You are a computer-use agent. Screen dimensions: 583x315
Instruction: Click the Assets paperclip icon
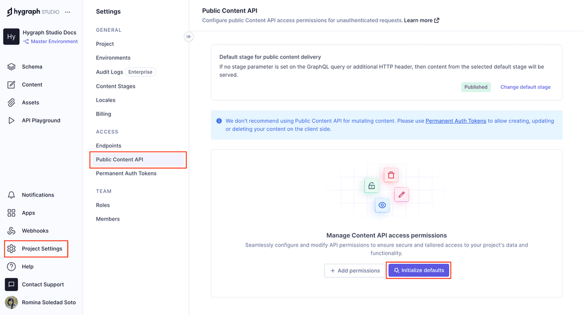pyautogui.click(x=11, y=103)
